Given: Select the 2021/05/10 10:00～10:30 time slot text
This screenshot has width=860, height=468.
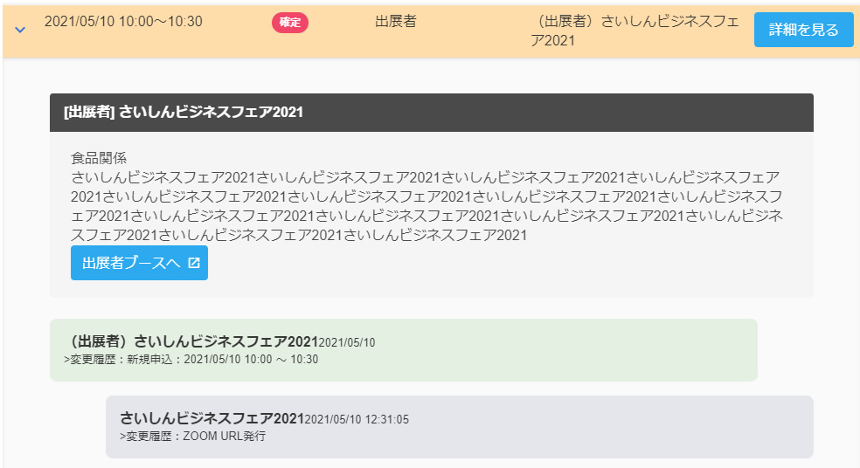Looking at the screenshot, I should click(123, 22).
